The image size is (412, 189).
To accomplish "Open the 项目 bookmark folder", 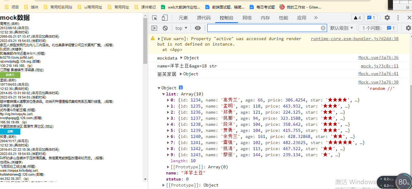I will pos(12,7).
